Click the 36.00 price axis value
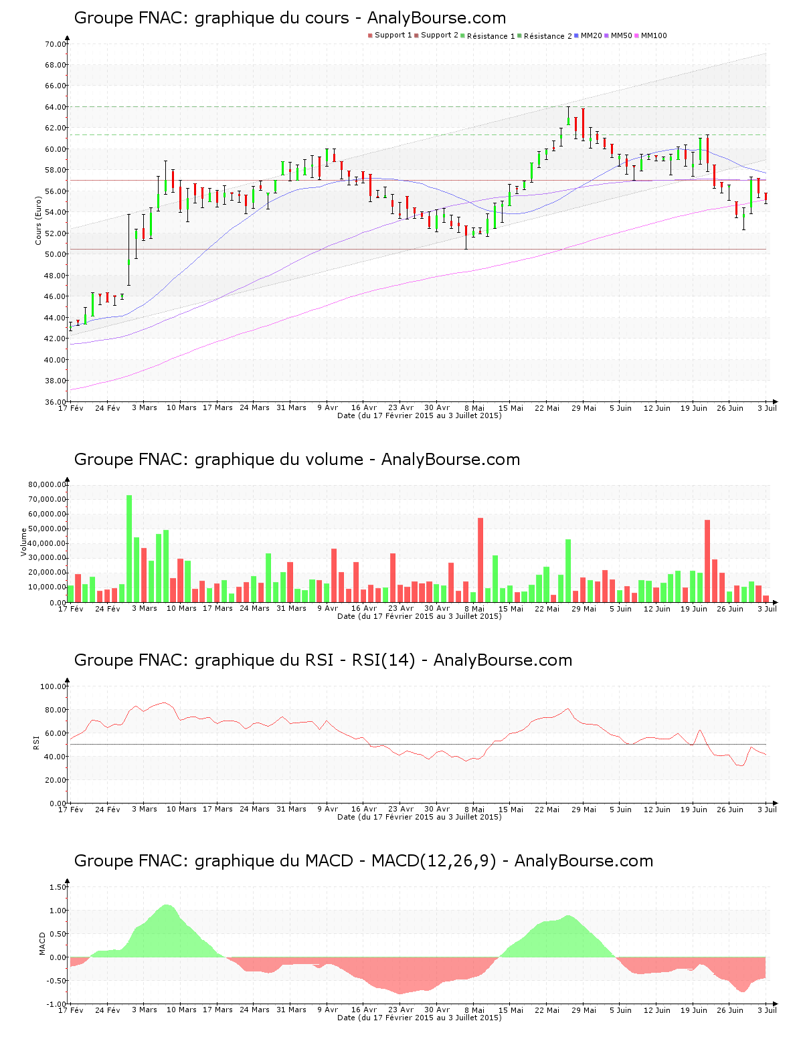Viewport: 803px width, 1037px height. click(55, 402)
